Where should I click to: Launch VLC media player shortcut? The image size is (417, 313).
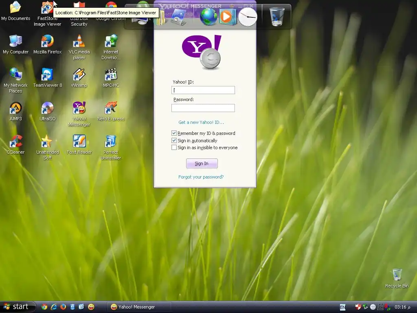point(79,47)
